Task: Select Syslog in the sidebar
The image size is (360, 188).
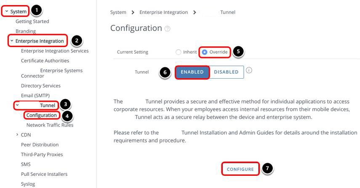Action: coord(28,184)
